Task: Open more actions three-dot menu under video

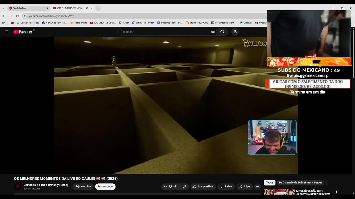Action: point(257,187)
